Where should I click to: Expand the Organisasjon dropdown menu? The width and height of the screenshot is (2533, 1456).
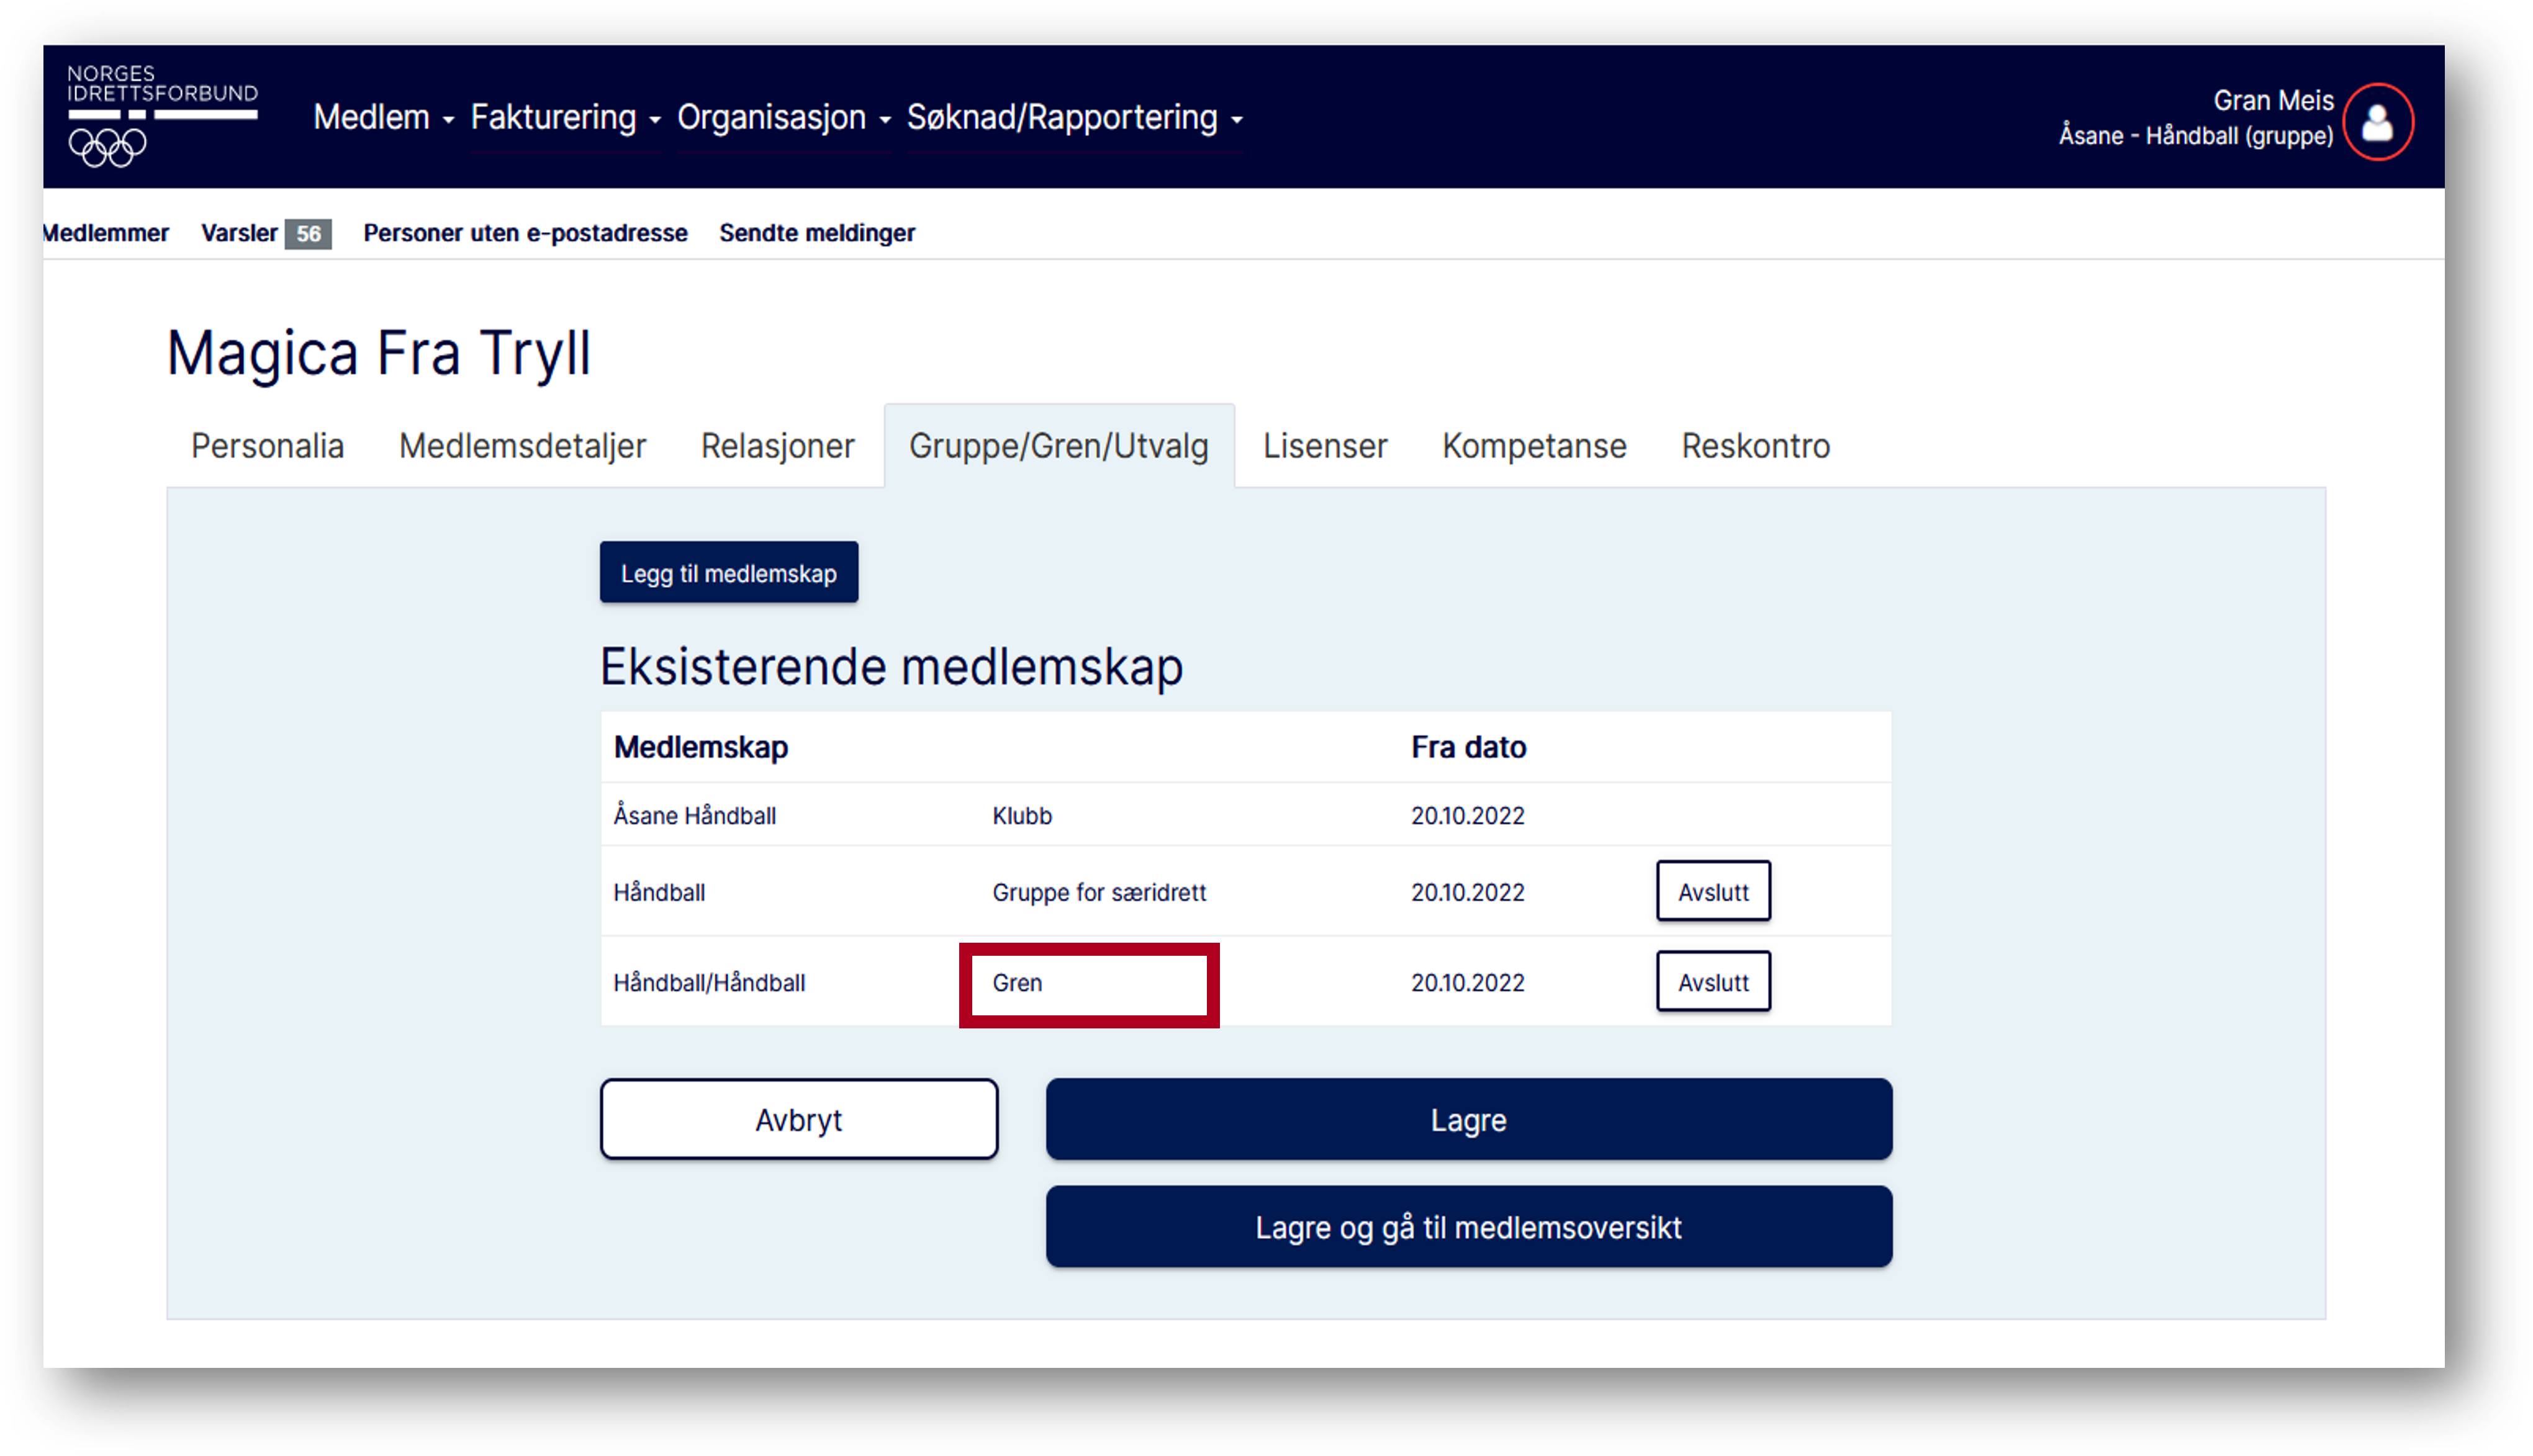(783, 118)
